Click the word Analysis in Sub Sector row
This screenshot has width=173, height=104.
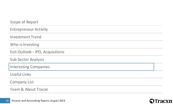coord(37,59)
